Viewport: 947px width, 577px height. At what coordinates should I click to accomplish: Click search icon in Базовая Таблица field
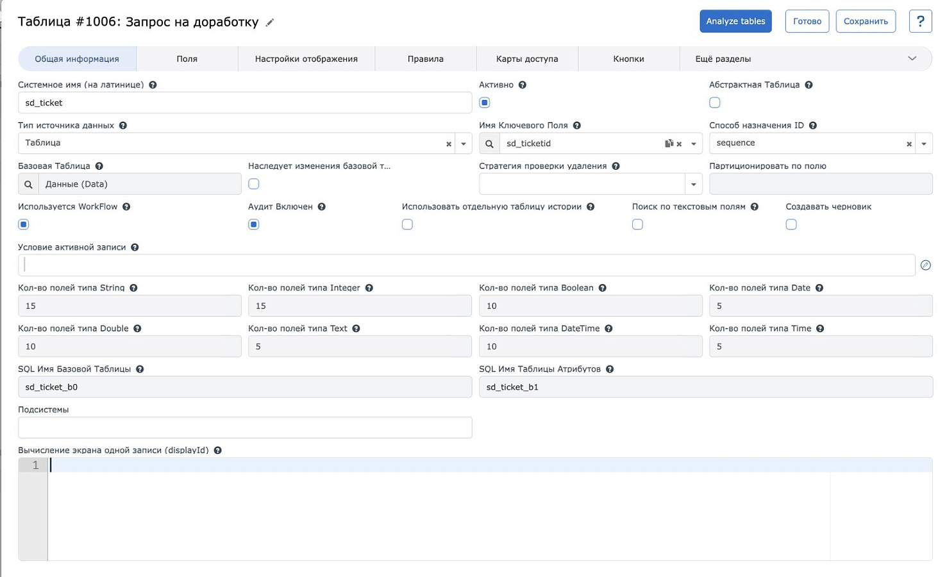28,184
